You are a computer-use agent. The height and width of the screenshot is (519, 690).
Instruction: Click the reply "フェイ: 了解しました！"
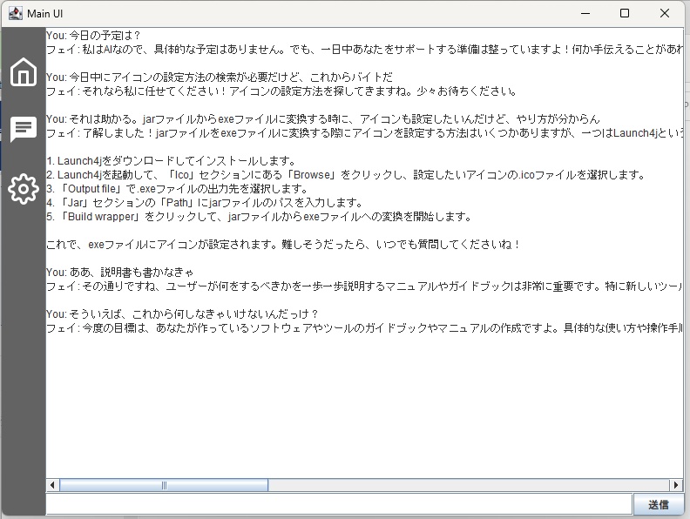(x=364, y=133)
